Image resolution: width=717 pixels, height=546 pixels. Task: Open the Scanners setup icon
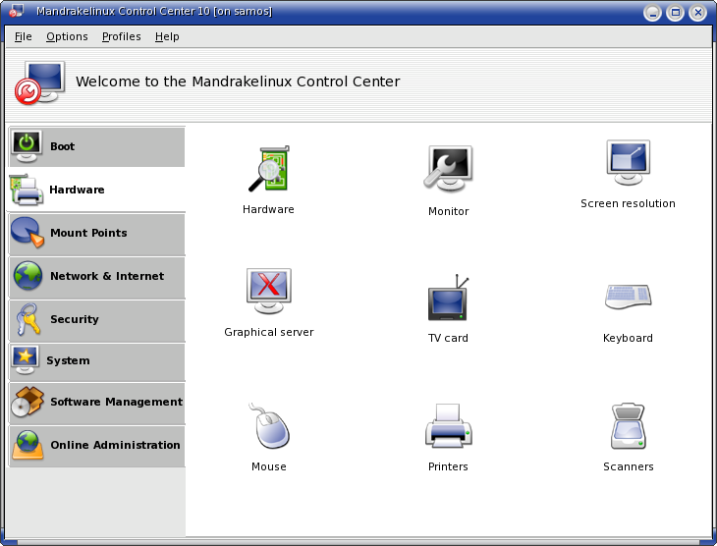629,426
